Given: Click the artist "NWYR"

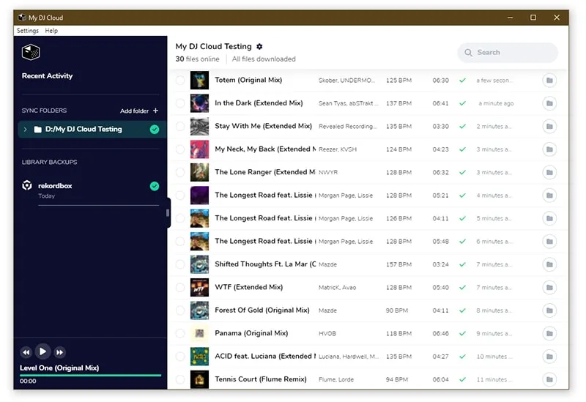Looking at the screenshot, I should pyautogui.click(x=328, y=173).
